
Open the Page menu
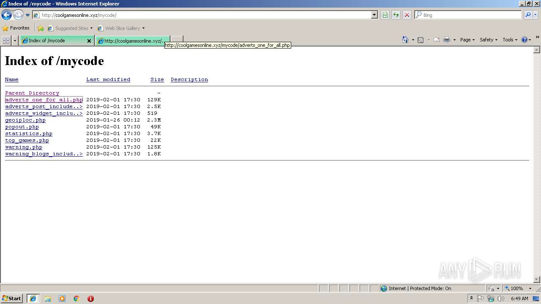467,40
